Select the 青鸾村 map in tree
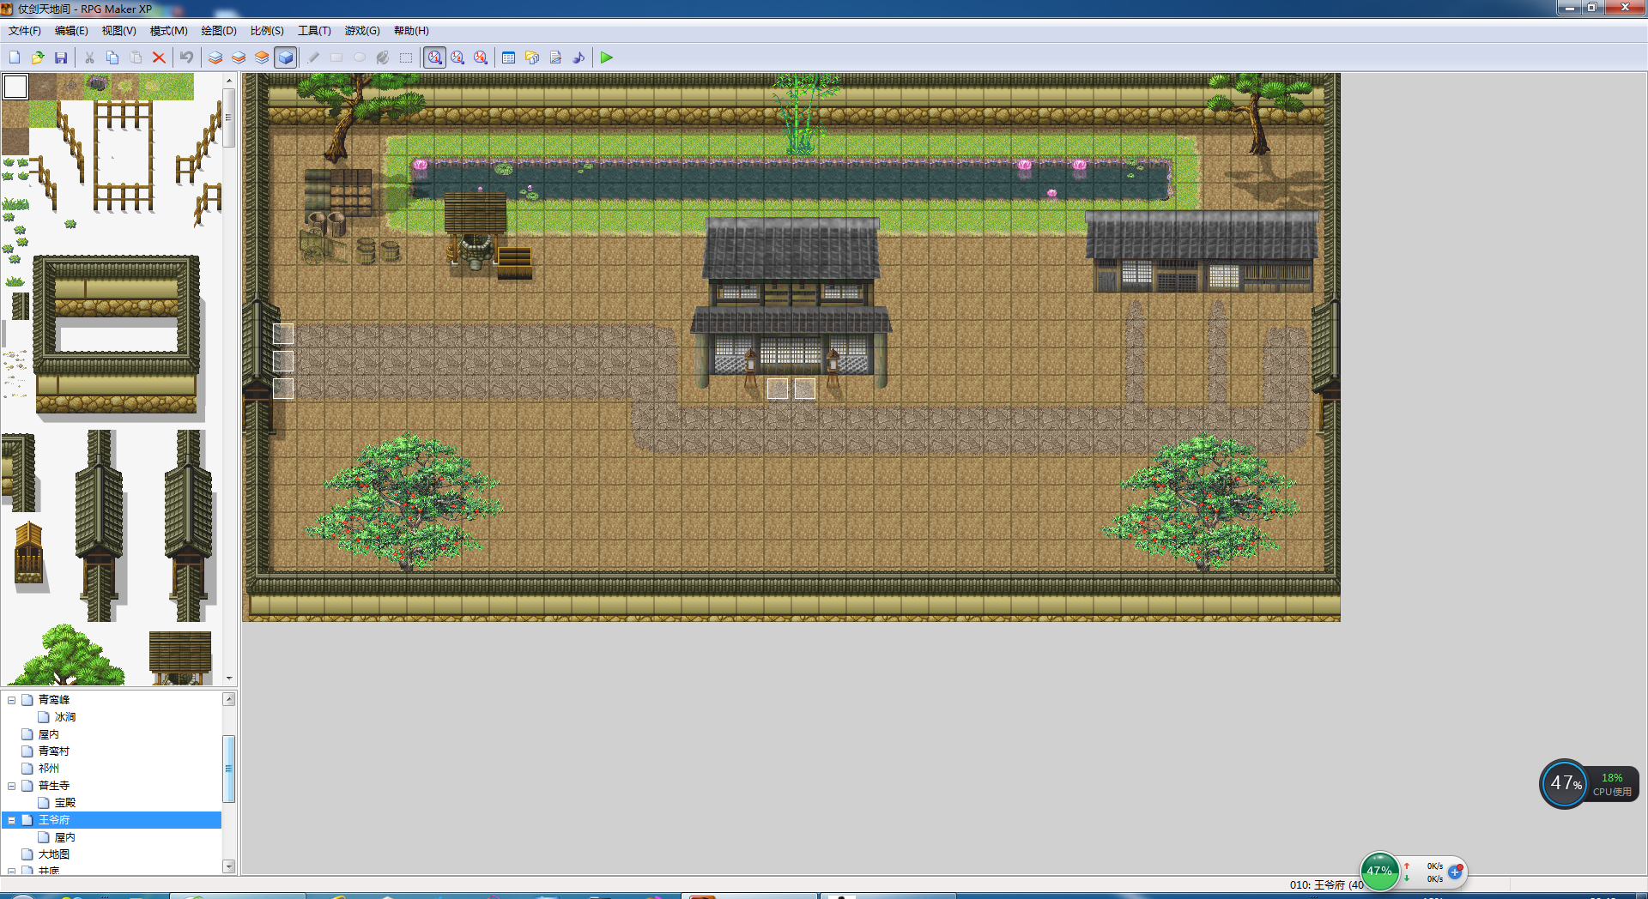The width and height of the screenshot is (1648, 899). [54, 751]
